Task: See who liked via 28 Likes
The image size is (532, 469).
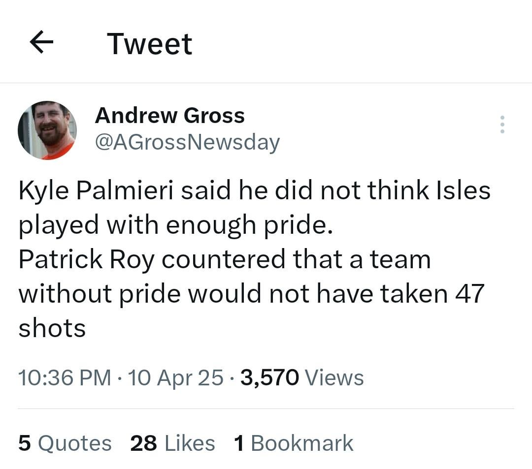Action: click(172, 442)
